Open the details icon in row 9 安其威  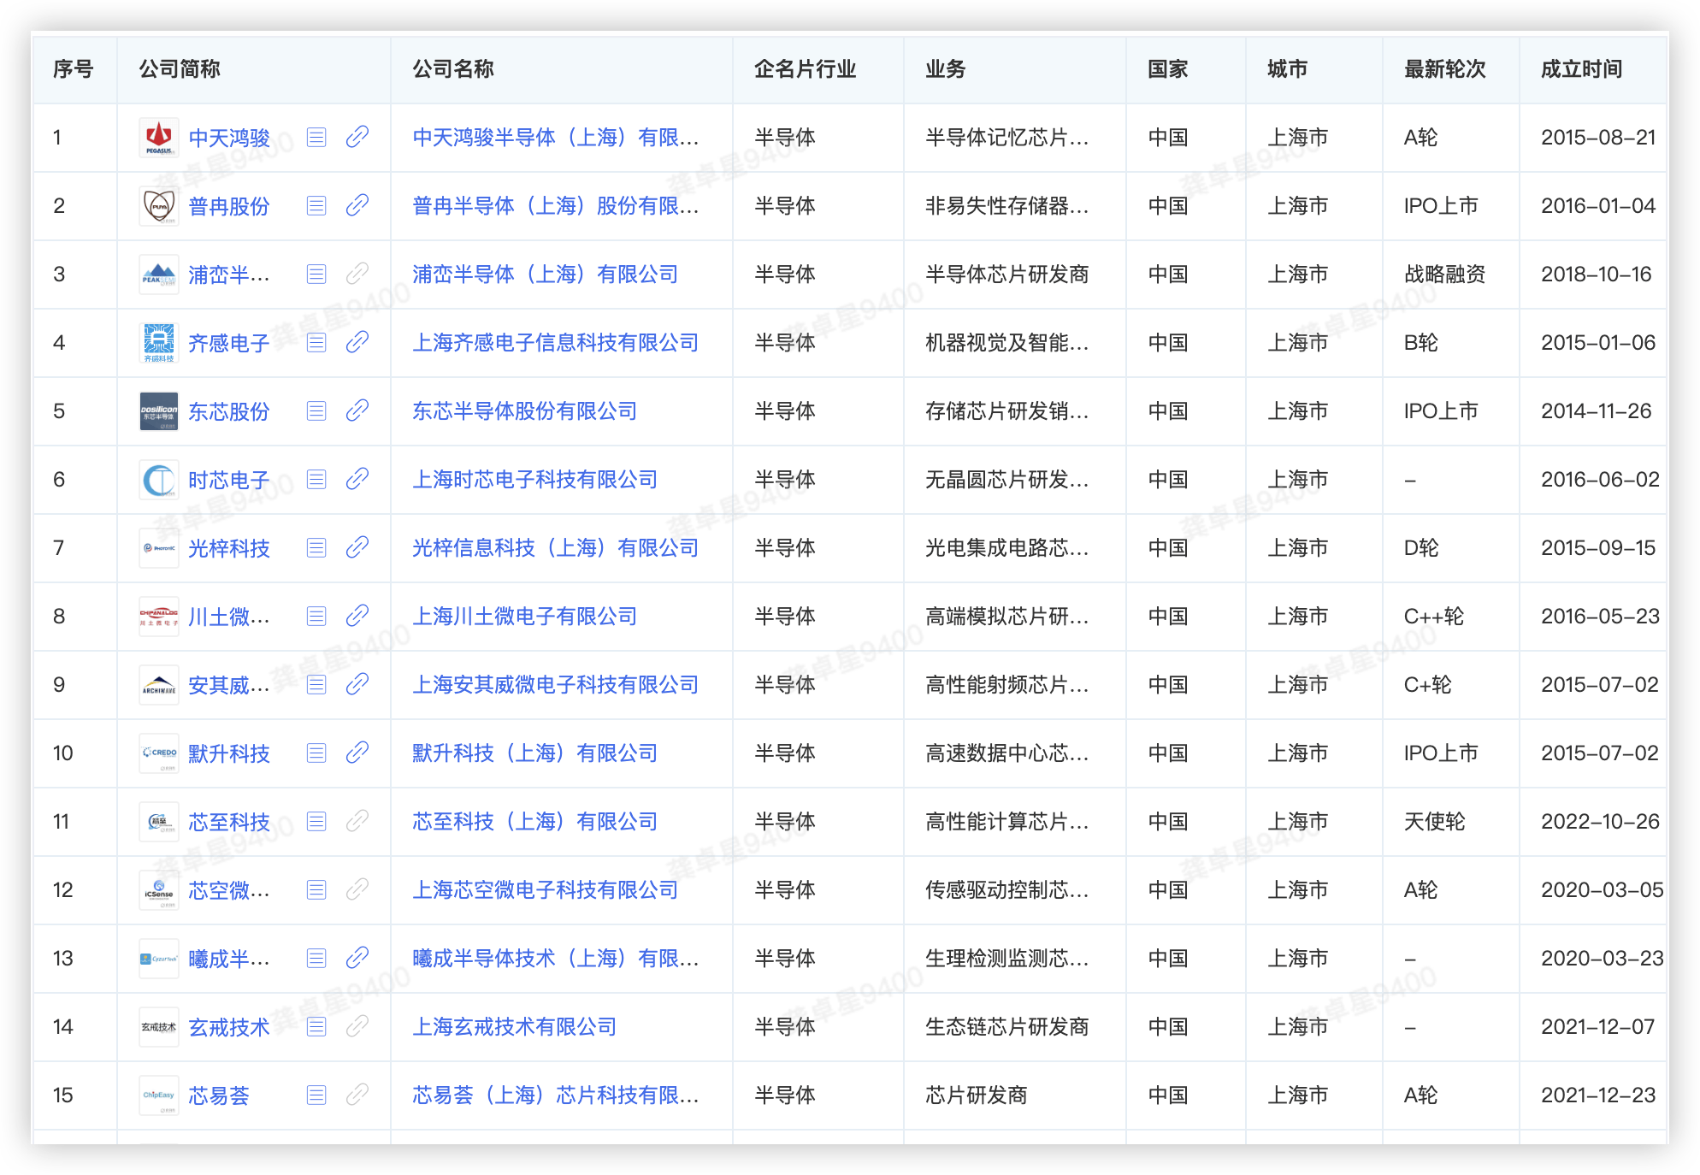click(x=316, y=684)
